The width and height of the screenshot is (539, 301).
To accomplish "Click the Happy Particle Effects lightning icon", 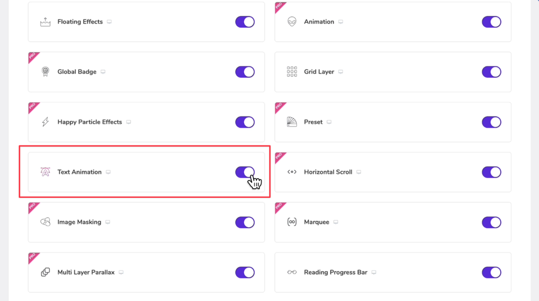I will click(45, 122).
